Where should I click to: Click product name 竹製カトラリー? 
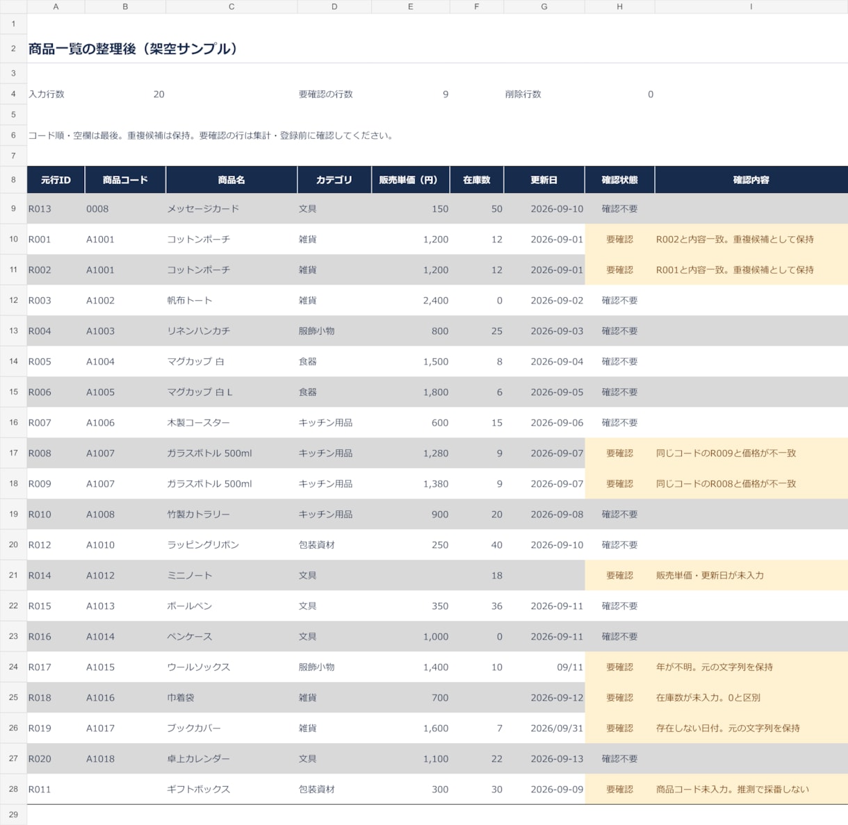pyautogui.click(x=199, y=515)
